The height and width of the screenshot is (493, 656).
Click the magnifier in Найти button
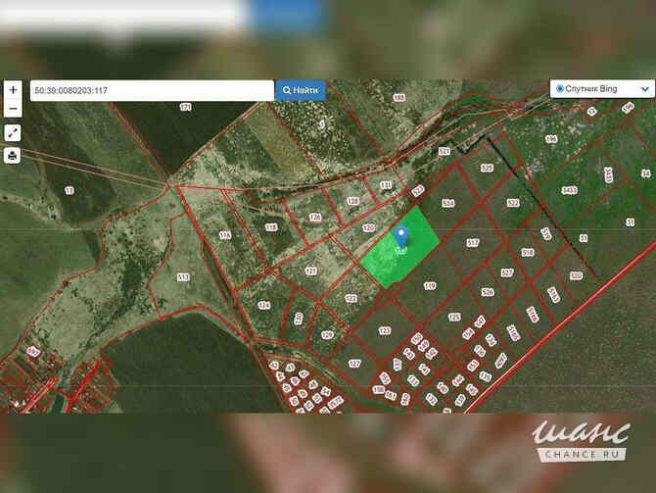coord(287,90)
